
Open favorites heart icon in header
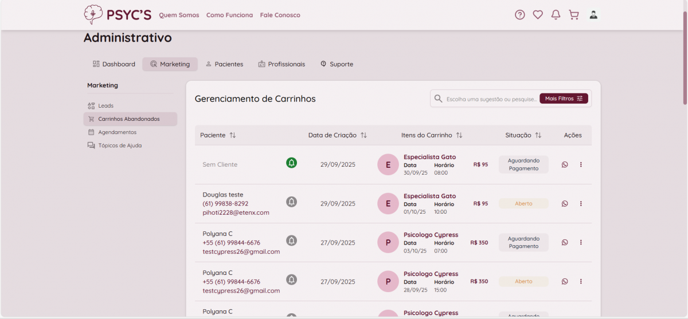pos(538,15)
